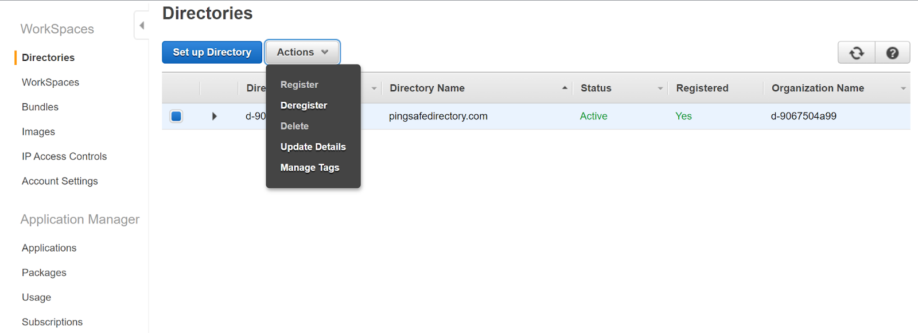918x333 pixels.
Task: Collapse the left navigation sidebar arrow
Action: tap(142, 25)
